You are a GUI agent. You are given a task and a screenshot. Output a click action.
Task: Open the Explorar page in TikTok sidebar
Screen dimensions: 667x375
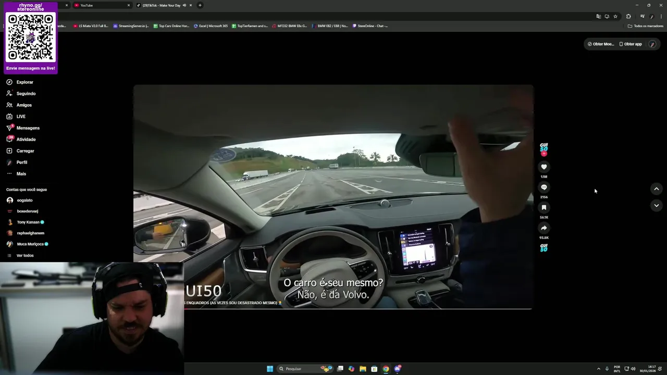20,82
